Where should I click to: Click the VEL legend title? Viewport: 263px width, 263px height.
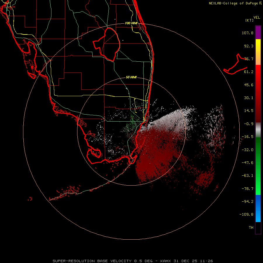point(257,18)
